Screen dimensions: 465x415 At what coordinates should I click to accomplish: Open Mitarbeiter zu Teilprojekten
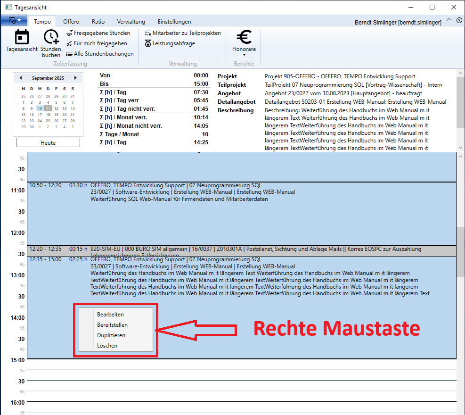pos(183,33)
